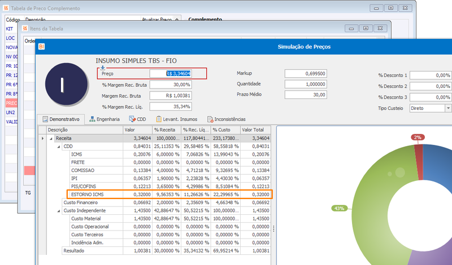Click the Itens da Tabela window icon

click(x=25, y=29)
